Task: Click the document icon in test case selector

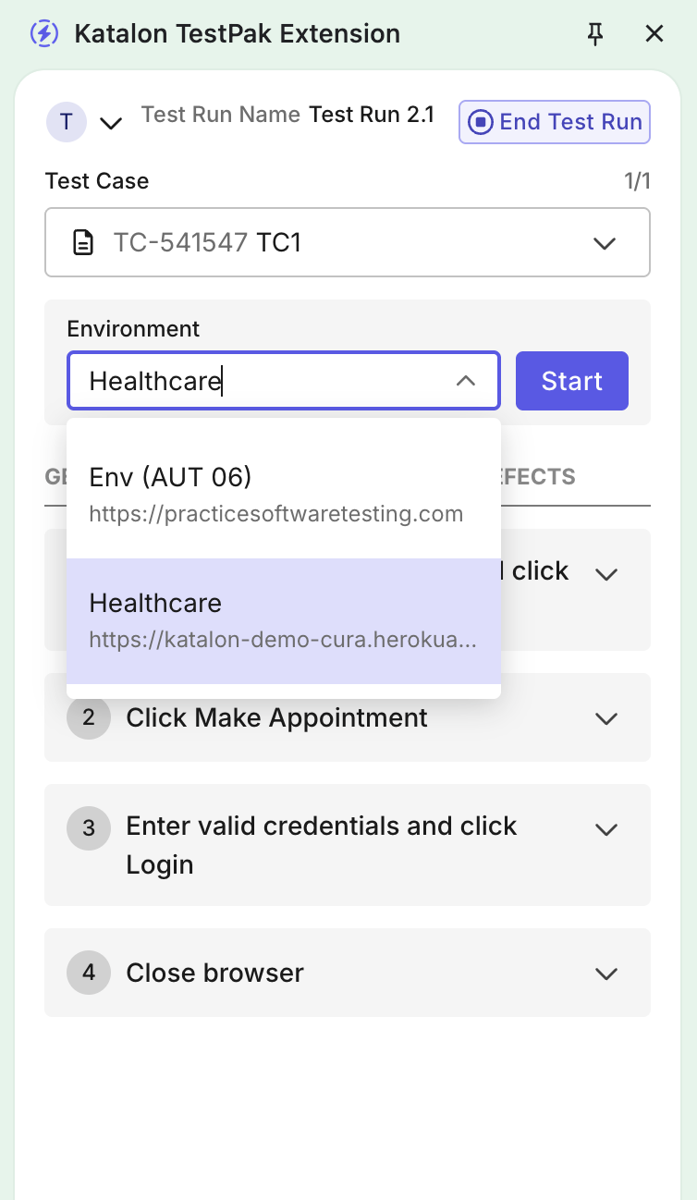Action: (x=83, y=243)
